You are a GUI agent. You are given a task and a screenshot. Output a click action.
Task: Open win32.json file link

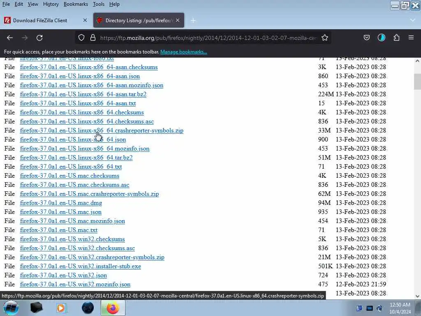(63, 275)
